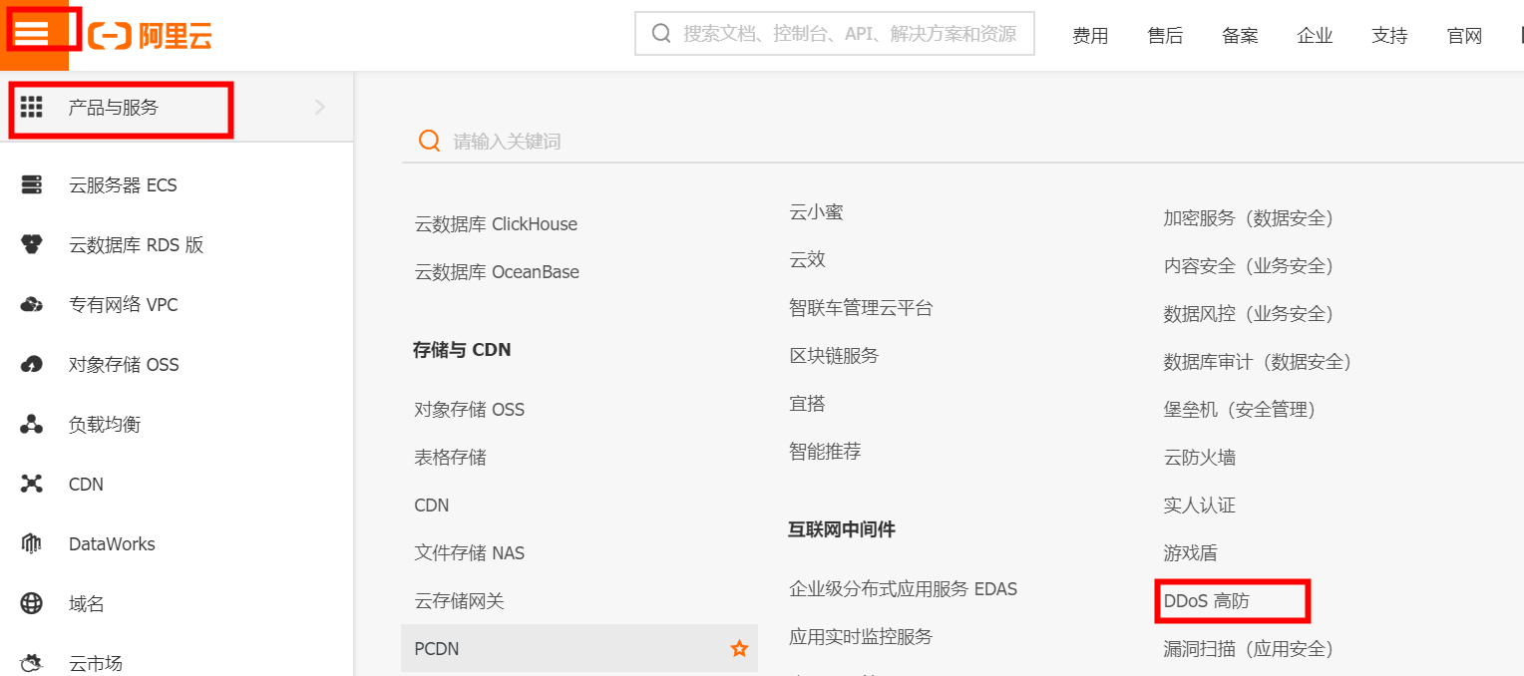Expand 产品与服务 with the chevron arrow
Screen dimensions: 1524x676
[x=320, y=107]
